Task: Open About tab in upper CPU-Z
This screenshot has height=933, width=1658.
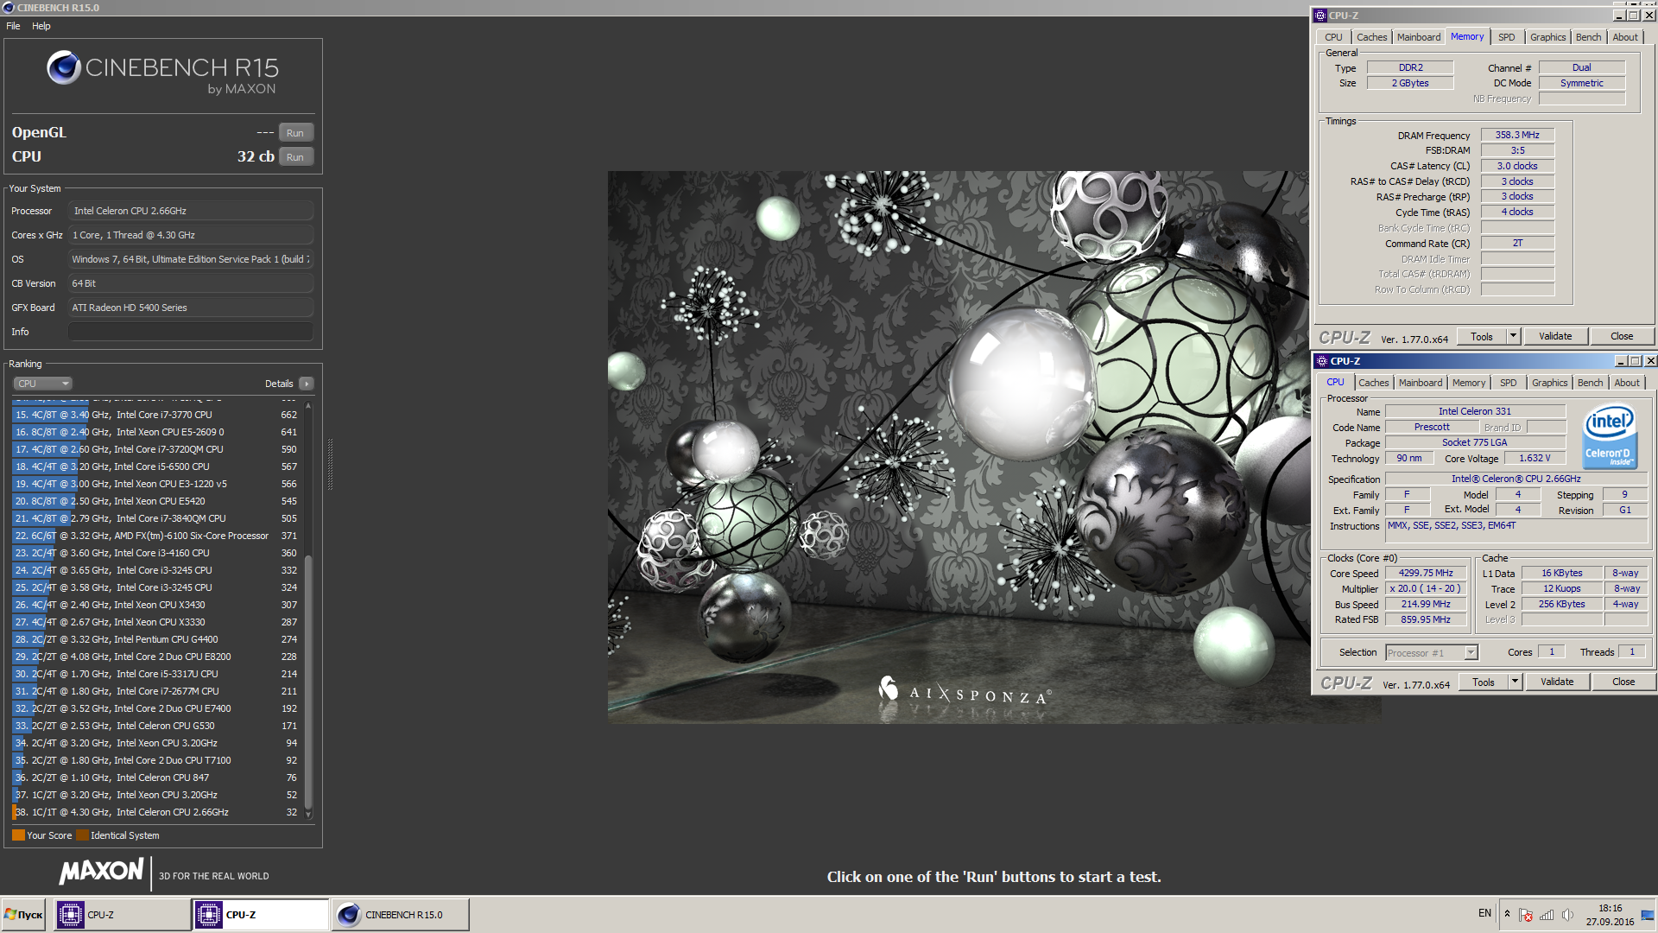Action: tap(1624, 37)
